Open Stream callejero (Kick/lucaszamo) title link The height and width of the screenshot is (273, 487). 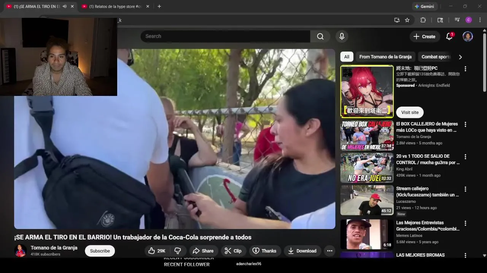tap(427, 191)
